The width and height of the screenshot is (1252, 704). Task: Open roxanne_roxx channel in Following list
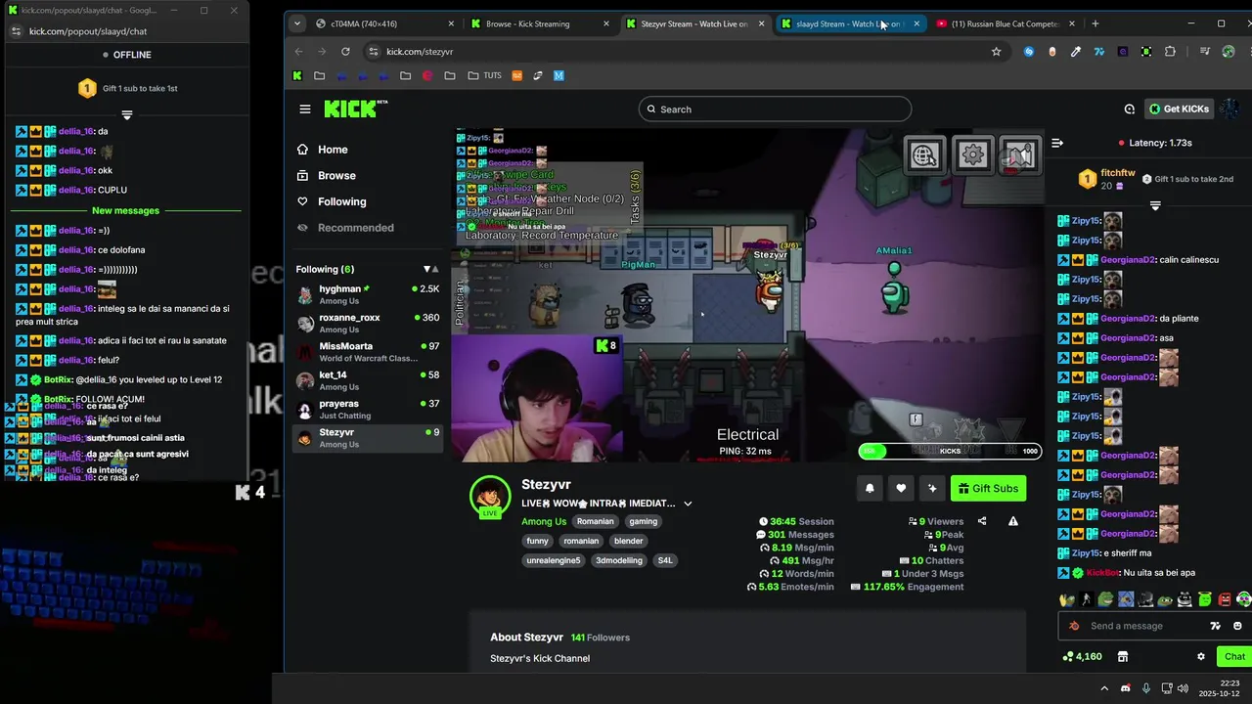(368, 323)
